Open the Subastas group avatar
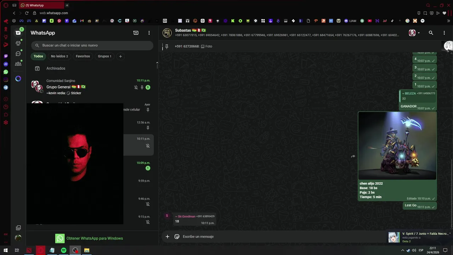 pos(167,33)
